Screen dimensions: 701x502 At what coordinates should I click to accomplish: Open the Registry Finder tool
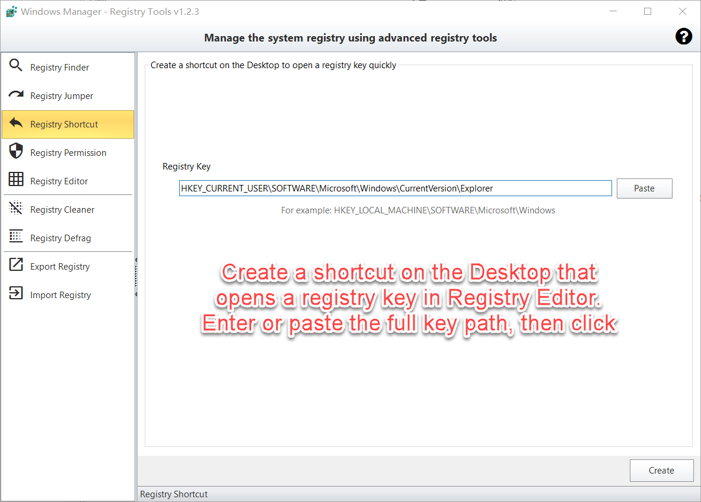(x=68, y=68)
